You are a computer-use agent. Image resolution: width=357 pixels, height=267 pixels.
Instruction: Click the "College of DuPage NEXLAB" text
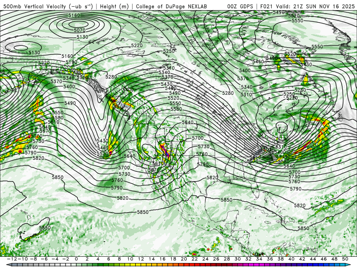pos(171,6)
